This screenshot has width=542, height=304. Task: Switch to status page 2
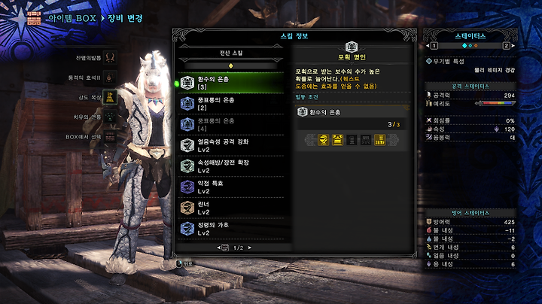(506, 46)
